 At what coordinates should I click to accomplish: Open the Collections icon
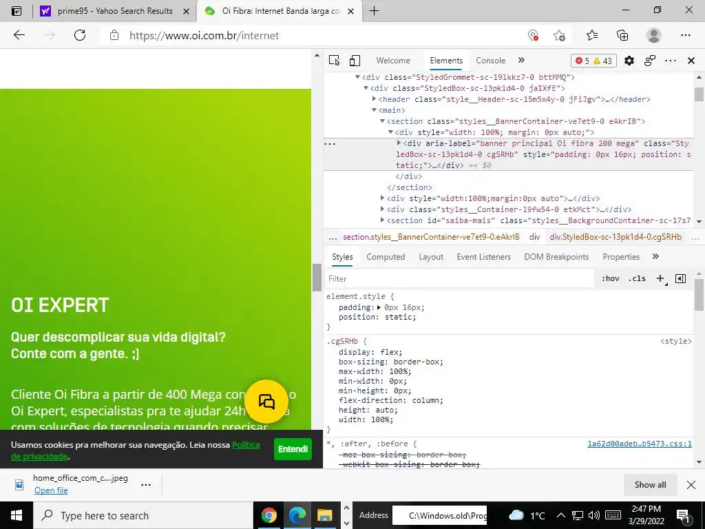point(622,35)
